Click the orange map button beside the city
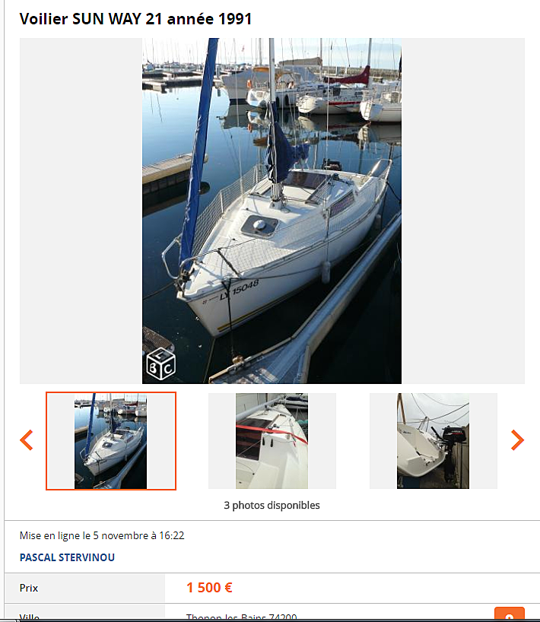540x622 pixels. click(510, 614)
